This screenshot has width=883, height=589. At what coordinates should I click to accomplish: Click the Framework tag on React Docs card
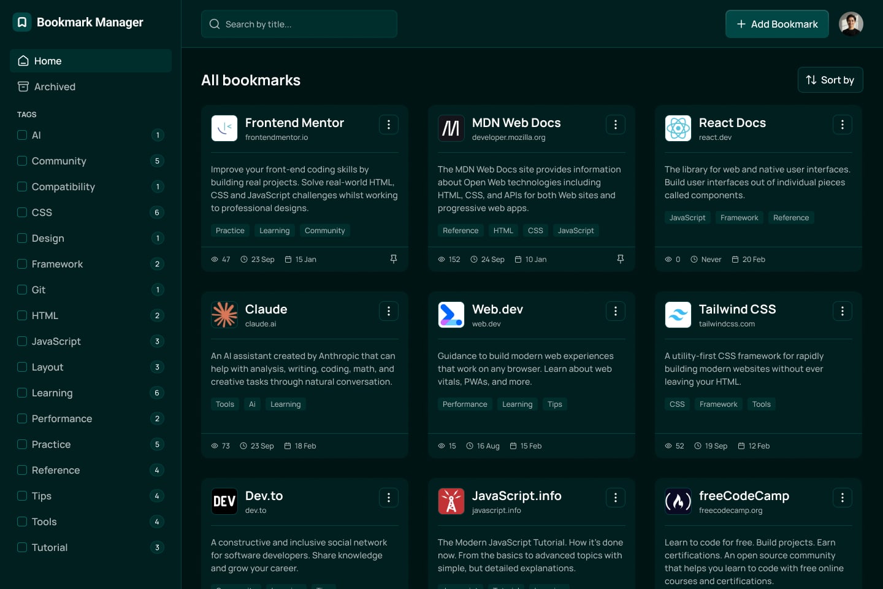[740, 218]
